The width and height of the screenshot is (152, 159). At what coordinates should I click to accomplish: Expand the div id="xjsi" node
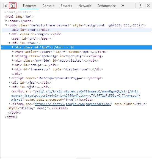coord(9,87)
